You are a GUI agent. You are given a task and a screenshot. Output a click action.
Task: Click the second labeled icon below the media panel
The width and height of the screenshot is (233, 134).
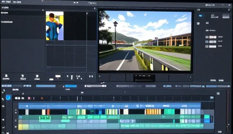point(23,77)
